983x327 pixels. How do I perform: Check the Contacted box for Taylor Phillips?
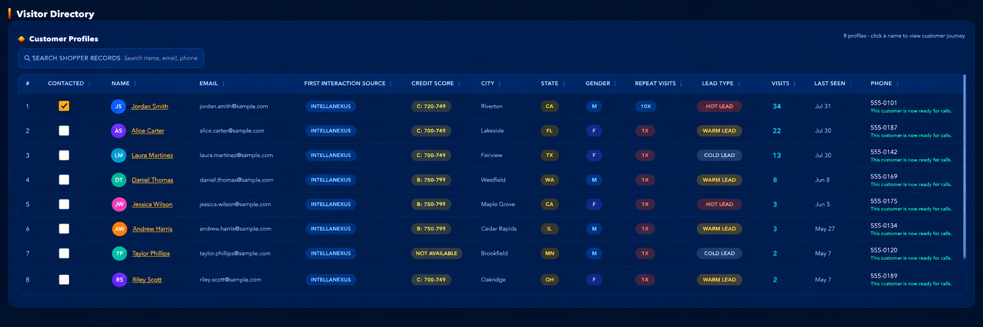click(64, 253)
